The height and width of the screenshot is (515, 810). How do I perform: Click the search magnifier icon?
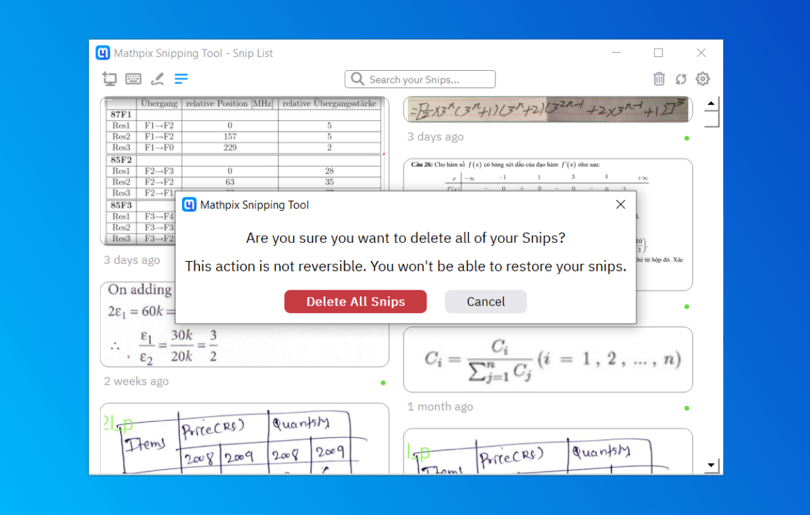(x=358, y=79)
